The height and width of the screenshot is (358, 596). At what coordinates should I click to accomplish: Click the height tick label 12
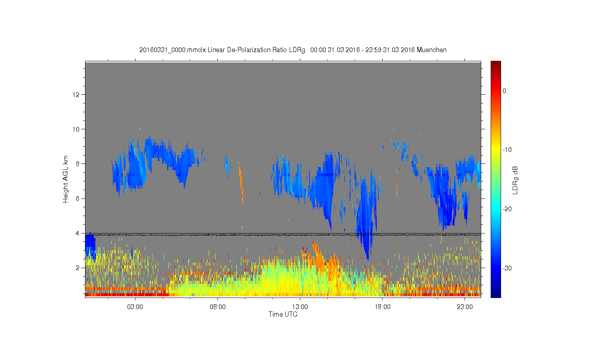[77, 95]
